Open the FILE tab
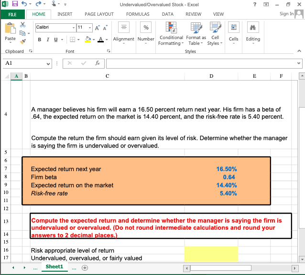Viewport: 305px width, 275px height. 12,14
